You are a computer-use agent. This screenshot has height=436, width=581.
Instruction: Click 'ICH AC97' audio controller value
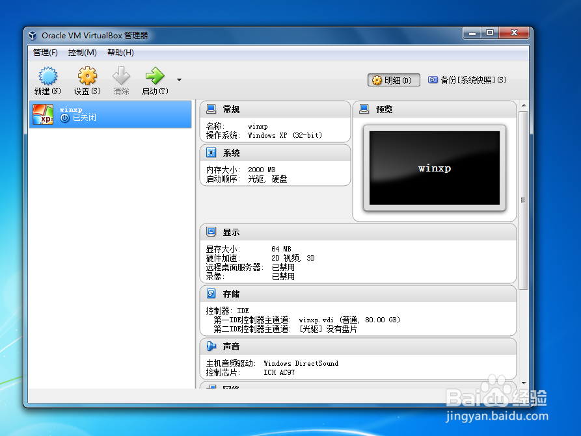click(x=279, y=373)
